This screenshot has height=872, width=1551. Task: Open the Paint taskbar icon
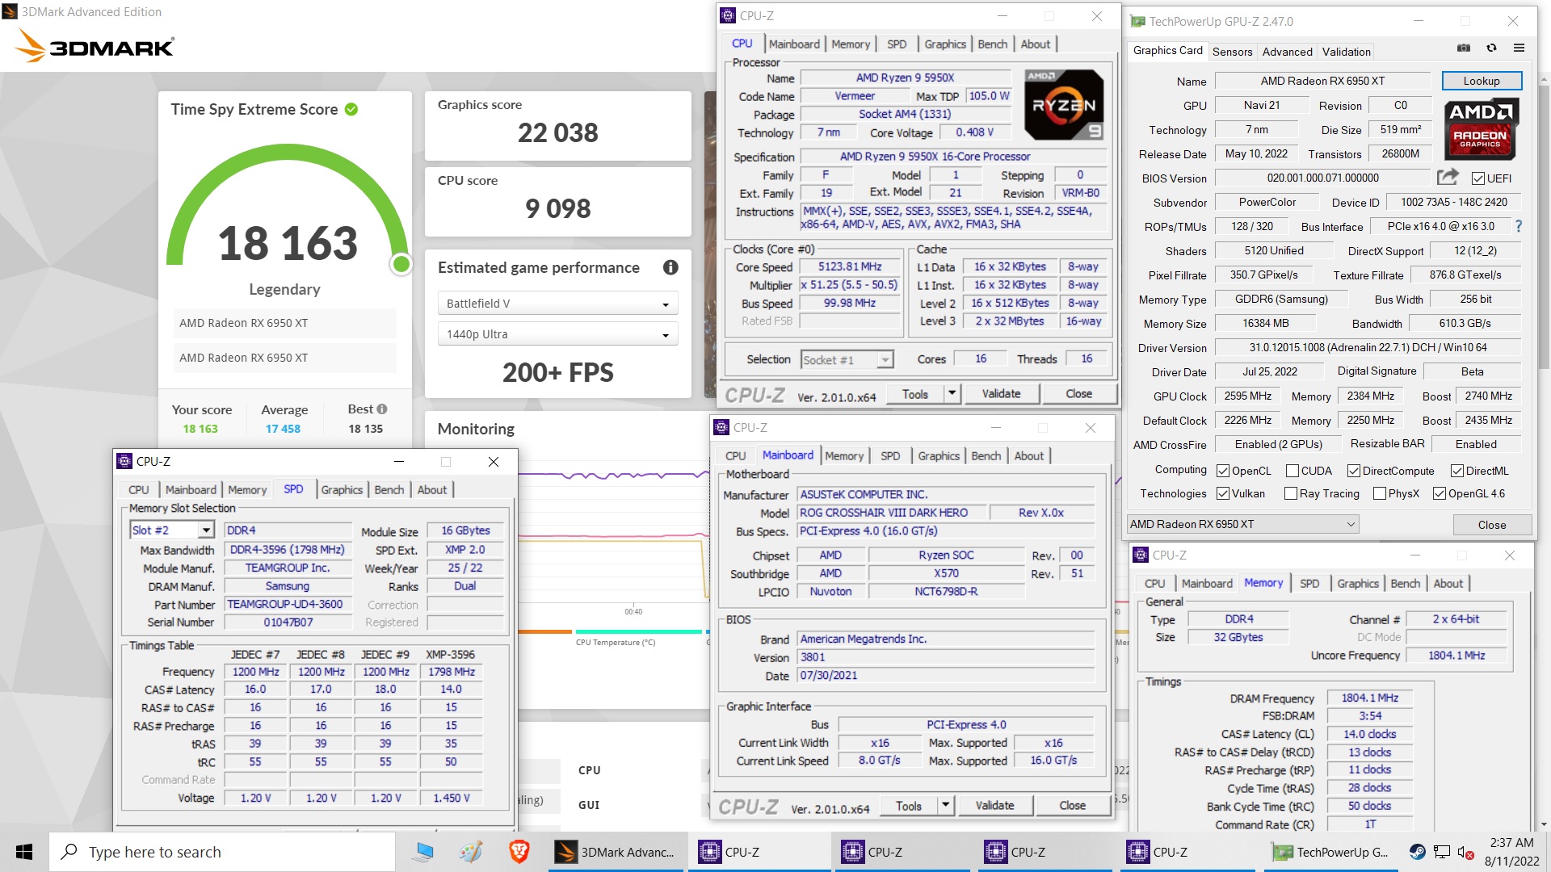point(471,852)
